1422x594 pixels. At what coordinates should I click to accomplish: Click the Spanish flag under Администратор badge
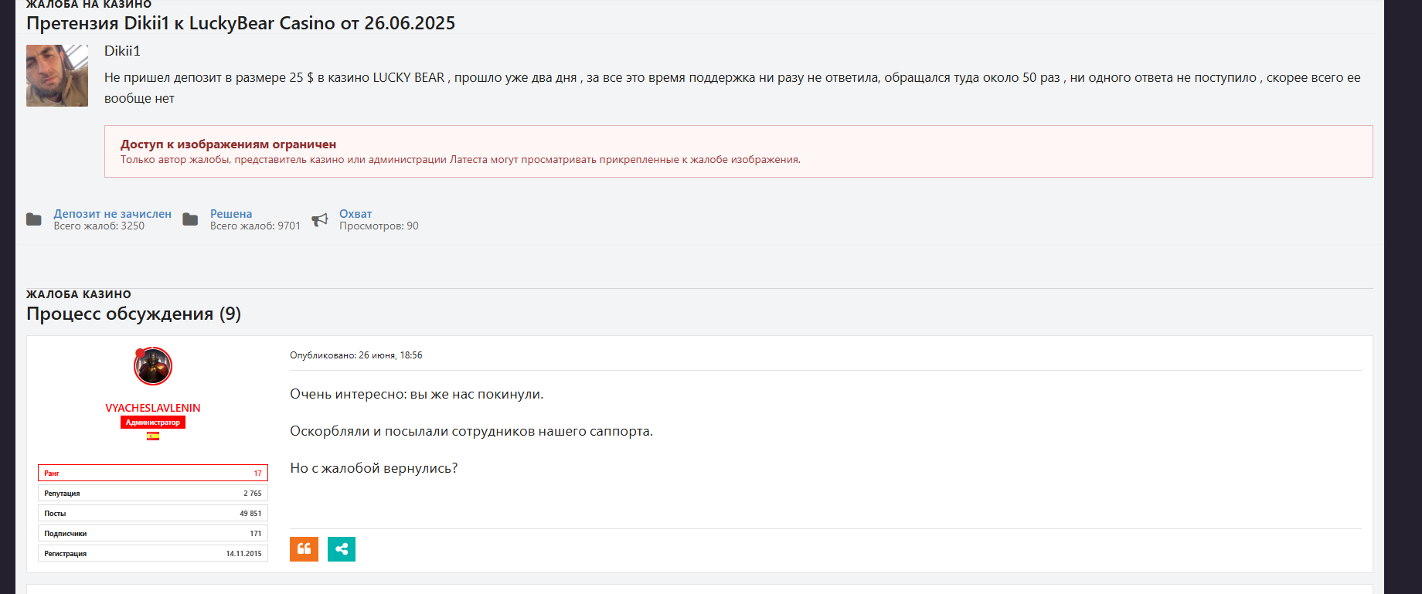(153, 436)
